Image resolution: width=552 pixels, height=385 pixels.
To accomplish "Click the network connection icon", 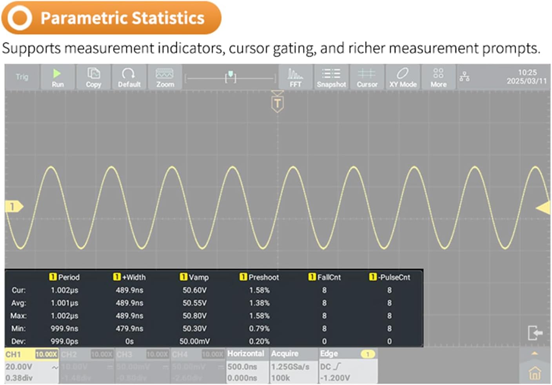I will pyautogui.click(x=465, y=76).
